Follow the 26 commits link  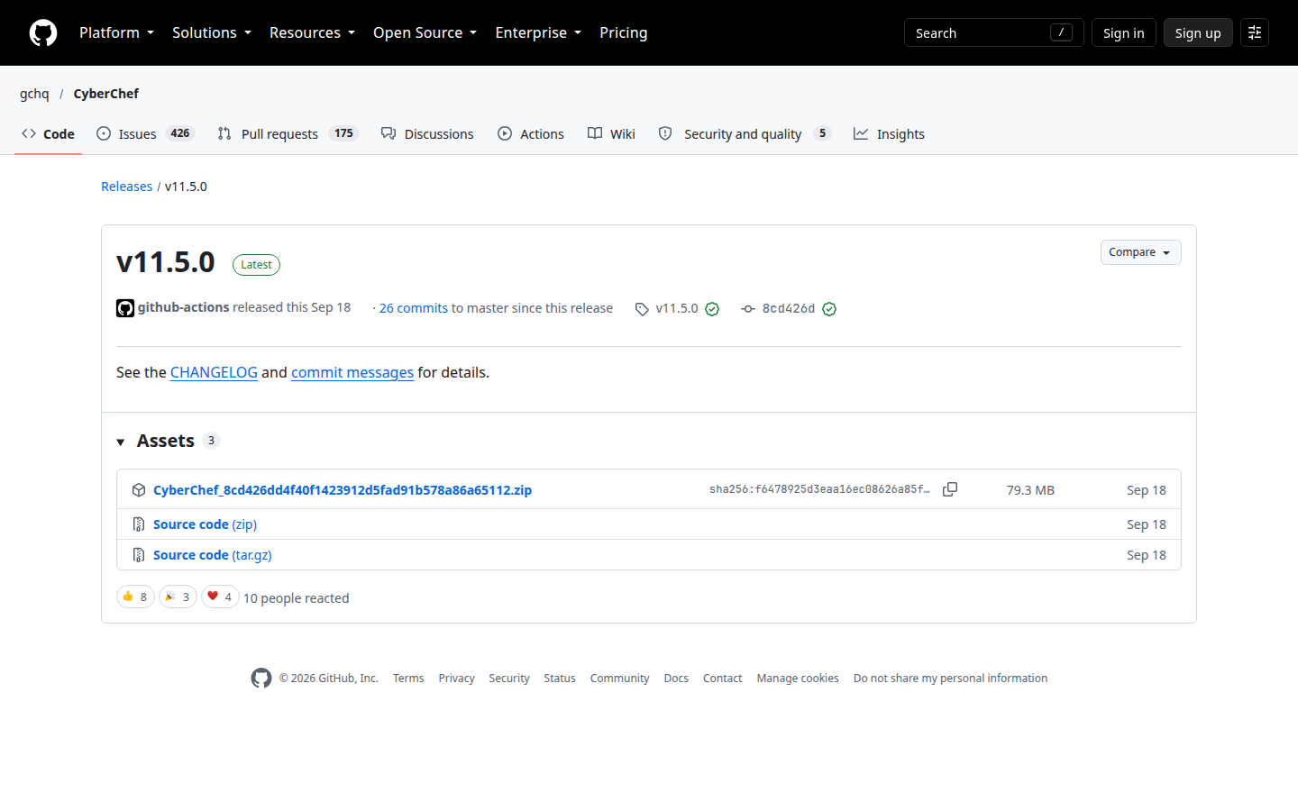click(414, 308)
